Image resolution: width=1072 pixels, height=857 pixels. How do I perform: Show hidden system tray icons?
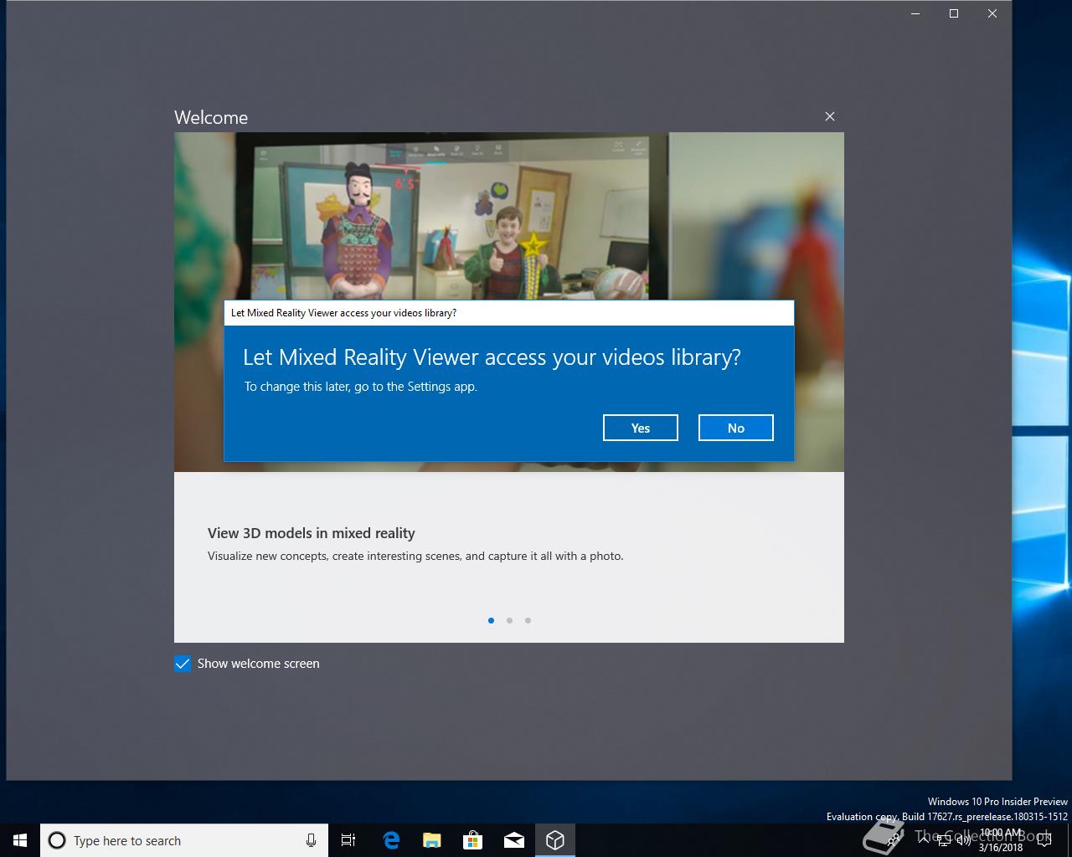tap(924, 840)
